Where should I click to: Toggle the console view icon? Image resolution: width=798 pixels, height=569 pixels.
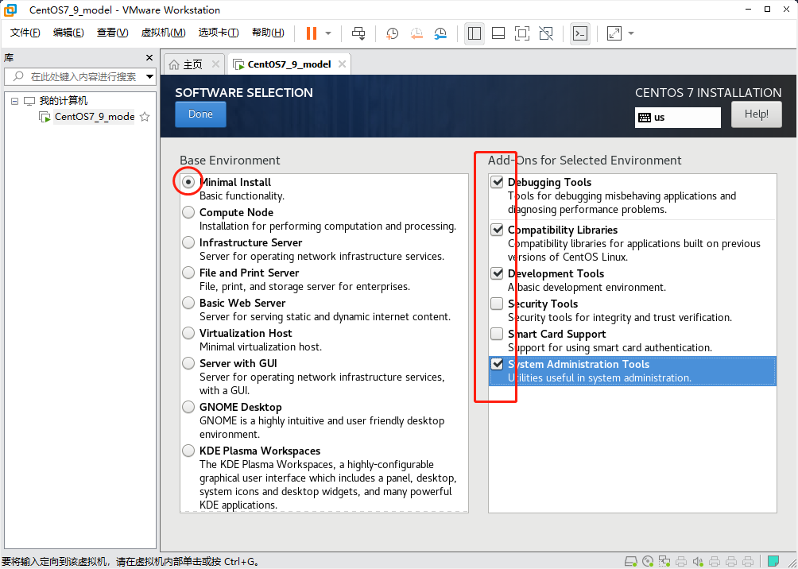point(580,33)
